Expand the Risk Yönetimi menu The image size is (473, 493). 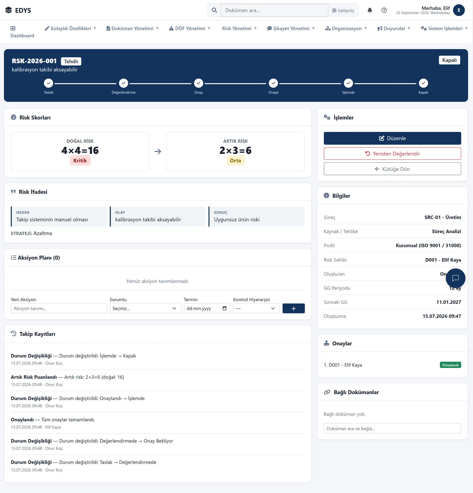239,28
